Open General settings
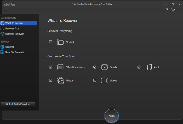 pos(9,47)
